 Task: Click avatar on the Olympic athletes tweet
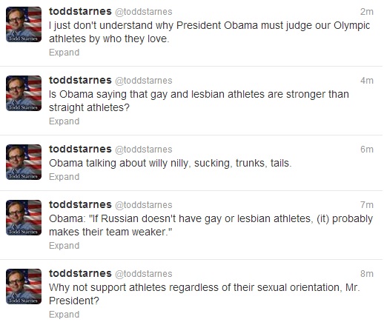click(24, 24)
